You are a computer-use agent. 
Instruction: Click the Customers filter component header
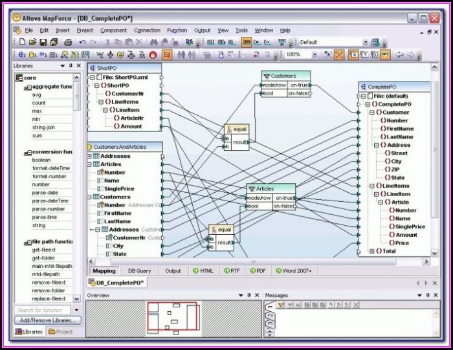click(286, 76)
